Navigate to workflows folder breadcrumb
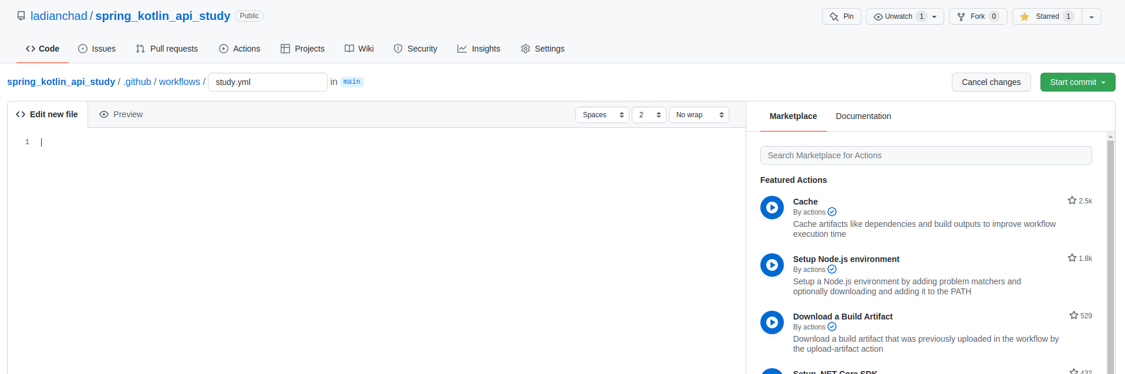Viewport: 1125px width, 374px height. (x=180, y=81)
